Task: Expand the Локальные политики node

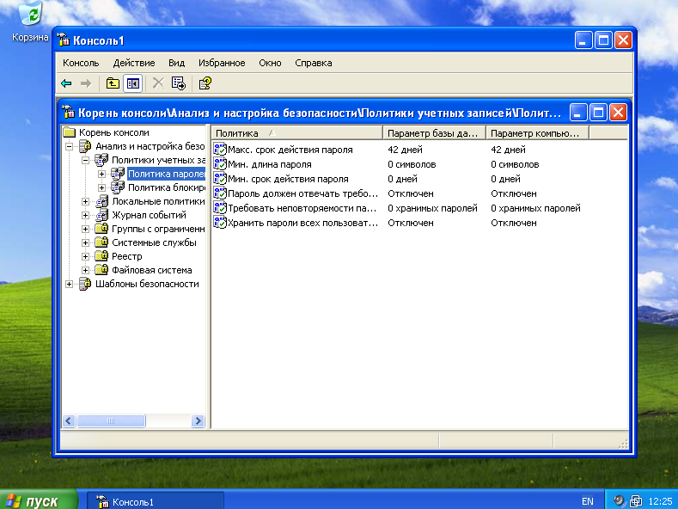Action: tap(85, 202)
